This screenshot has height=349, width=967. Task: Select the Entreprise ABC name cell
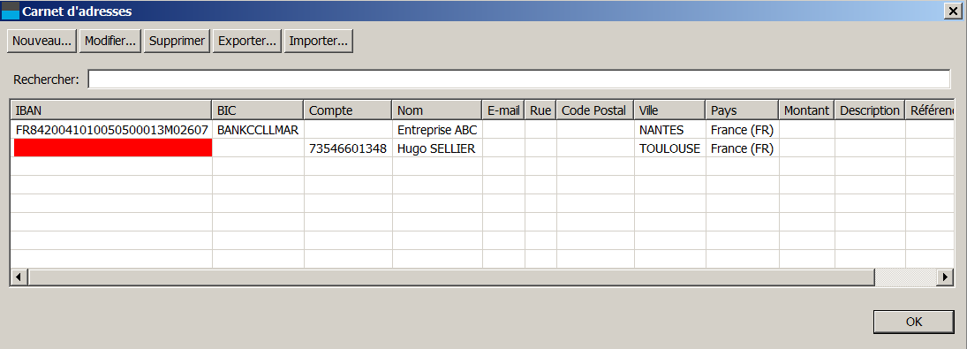(x=437, y=130)
